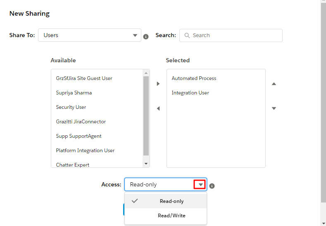326x226 pixels.
Task: Open the Share To Users dropdown
Action: pyautogui.click(x=90, y=35)
